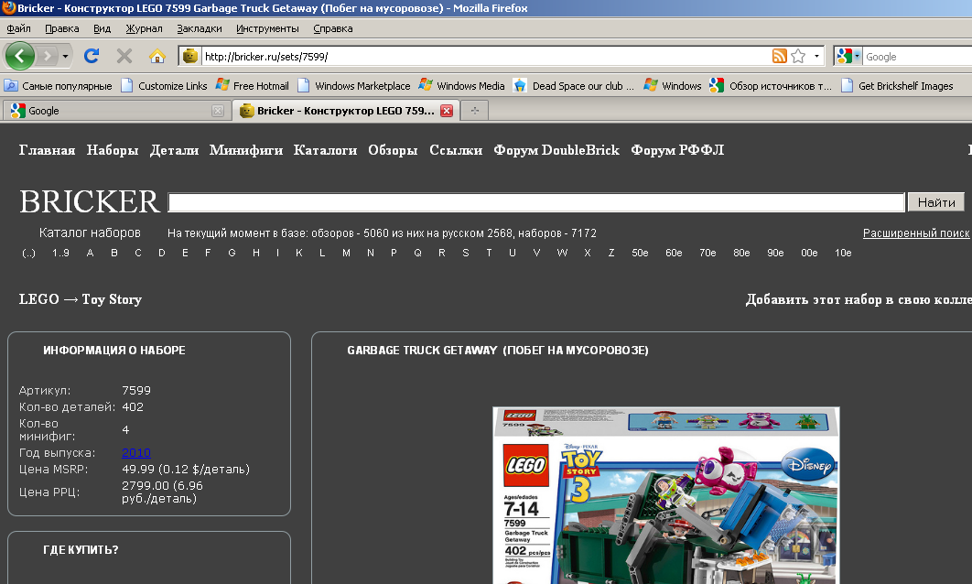Select catalog letter M
972x584 pixels.
coord(346,253)
